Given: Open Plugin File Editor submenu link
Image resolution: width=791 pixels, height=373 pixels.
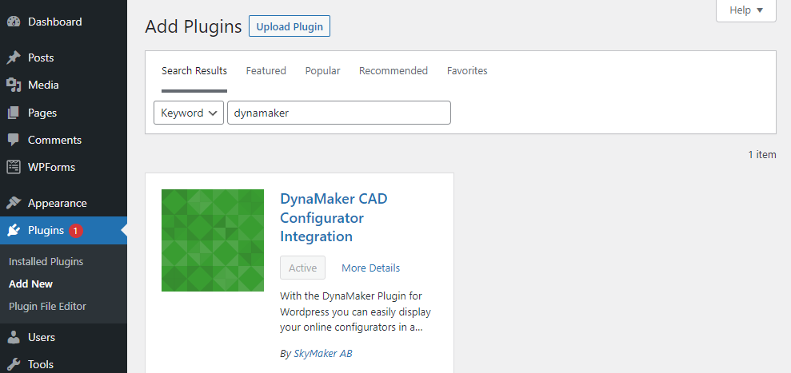Looking at the screenshot, I should tap(47, 306).
